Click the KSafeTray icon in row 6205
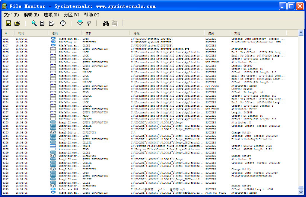Viewport: 306px width, 197px height. (53, 39)
